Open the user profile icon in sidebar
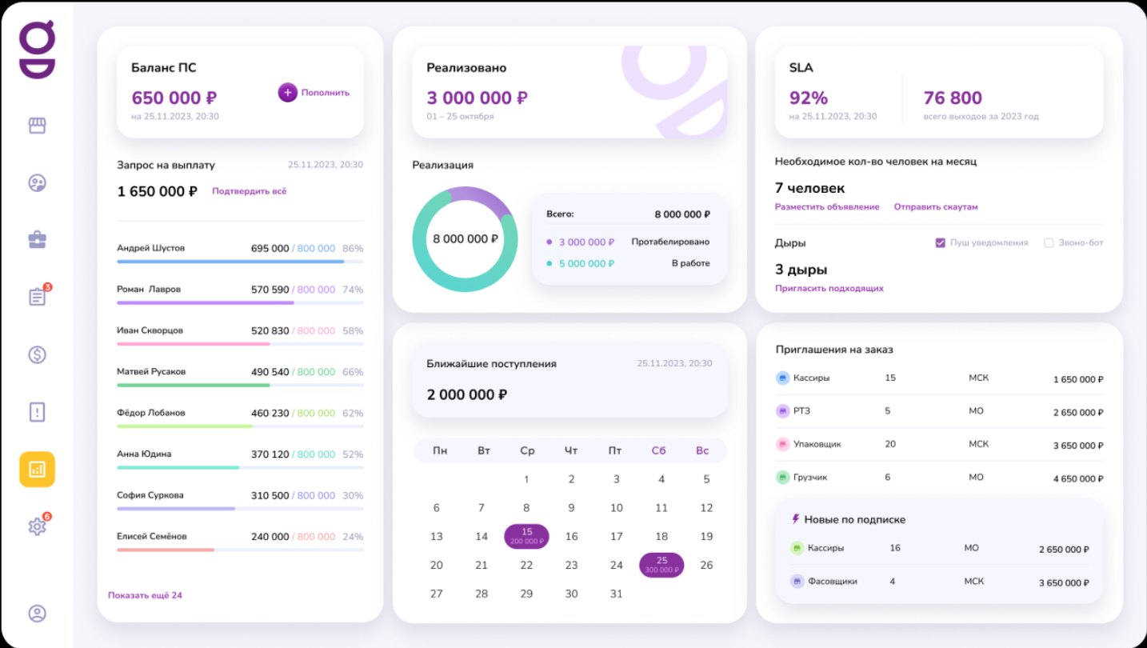 (37, 614)
